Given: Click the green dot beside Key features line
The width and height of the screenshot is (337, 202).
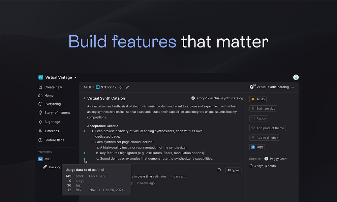Looking at the screenshot, I should [85, 153].
